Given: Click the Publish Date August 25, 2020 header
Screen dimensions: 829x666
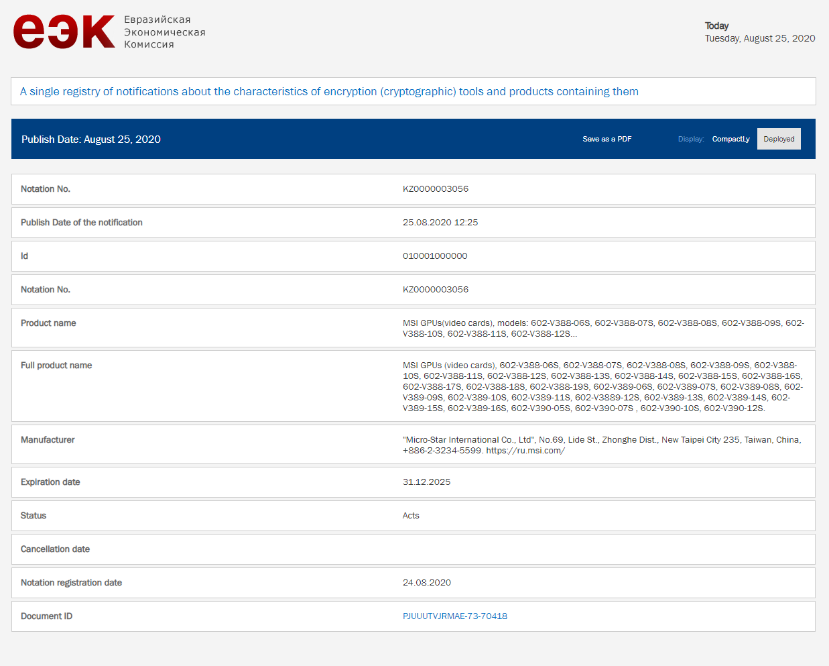Looking at the screenshot, I should point(91,139).
